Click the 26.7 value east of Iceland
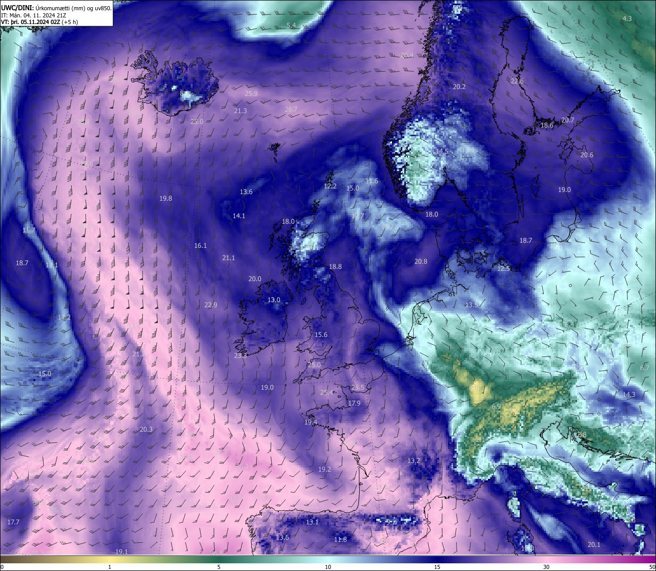The height and width of the screenshot is (571, 656). (291, 110)
